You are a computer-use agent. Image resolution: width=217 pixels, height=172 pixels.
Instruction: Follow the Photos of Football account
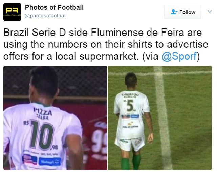click(182, 12)
